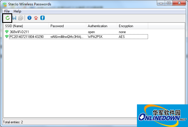Viewport: 188px width, 127px height.
Task: Open the blue About info icon
Action: point(29,18)
